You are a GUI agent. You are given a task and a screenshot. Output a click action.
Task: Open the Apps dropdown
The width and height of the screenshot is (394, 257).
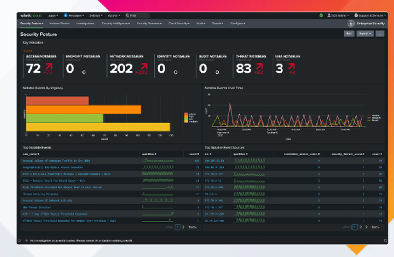coord(53,15)
